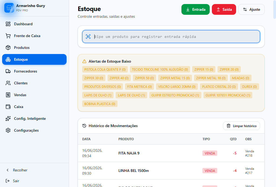Screen dimensions: 276x187
Task: Click the BOBINA PLASTICA (0) tag
Action: 100,104
